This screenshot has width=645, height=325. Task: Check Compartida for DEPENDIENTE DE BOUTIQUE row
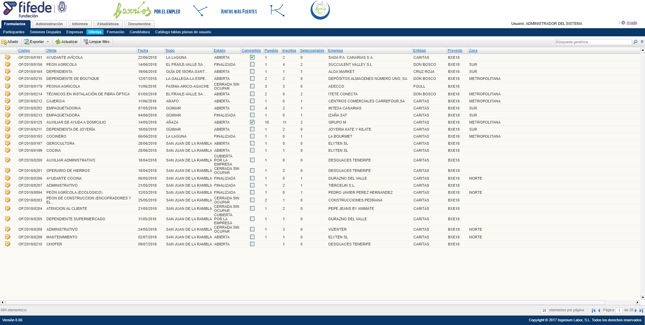click(252, 79)
